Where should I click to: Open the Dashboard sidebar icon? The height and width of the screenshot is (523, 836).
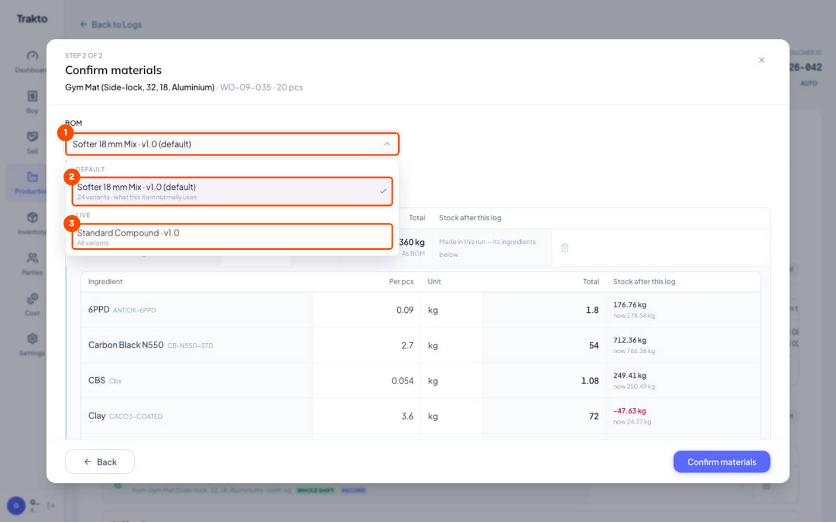[32, 56]
